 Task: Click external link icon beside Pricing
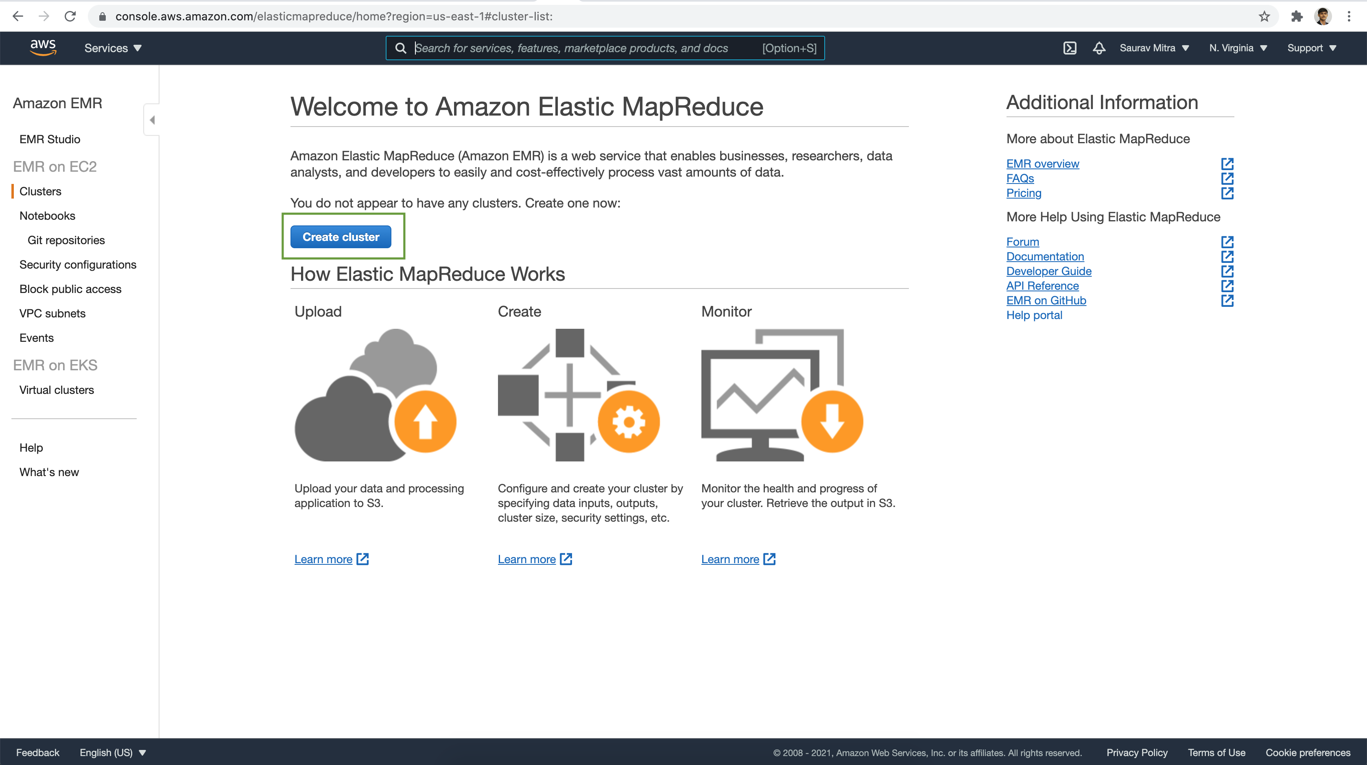[1227, 193]
